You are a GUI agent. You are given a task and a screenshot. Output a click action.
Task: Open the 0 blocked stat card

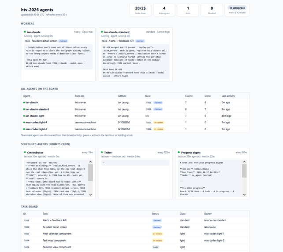[212, 10]
